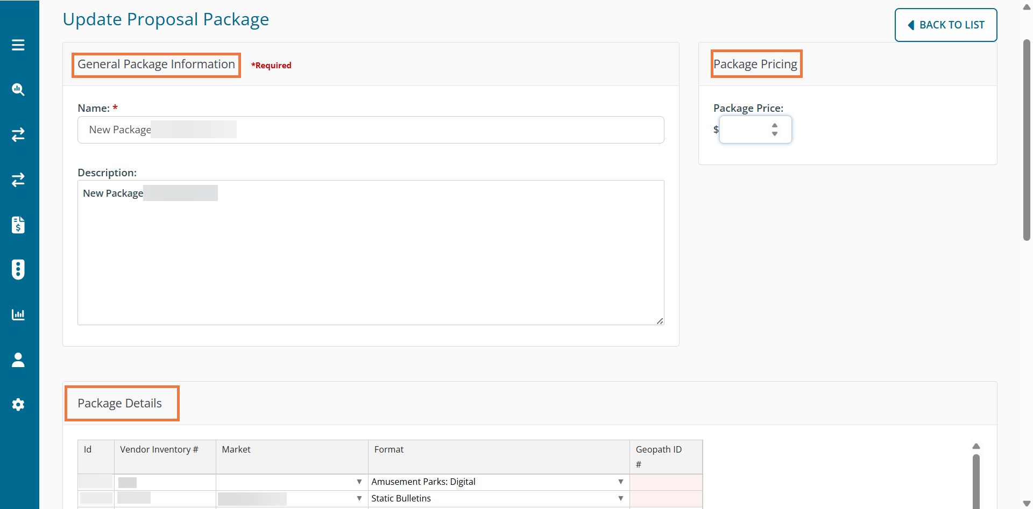The image size is (1033, 509).
Task: Open the bar chart reports icon
Action: coord(18,314)
